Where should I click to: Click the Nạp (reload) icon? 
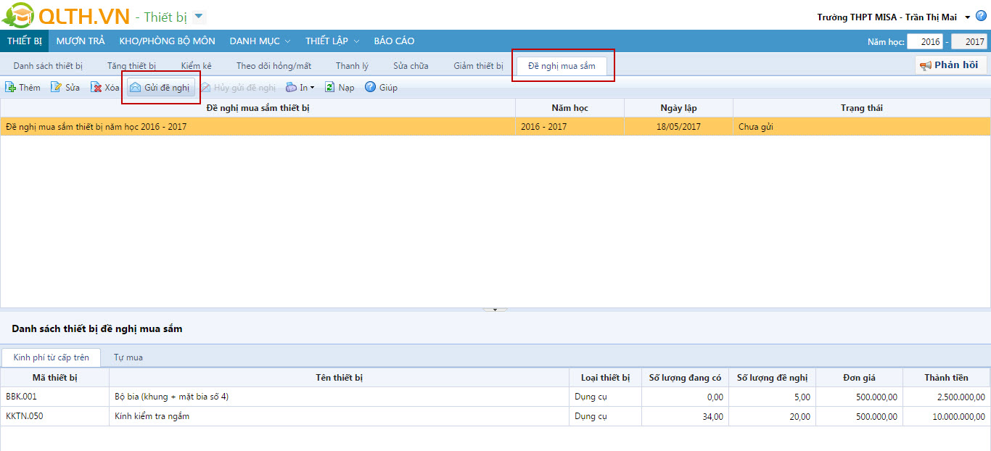point(329,88)
